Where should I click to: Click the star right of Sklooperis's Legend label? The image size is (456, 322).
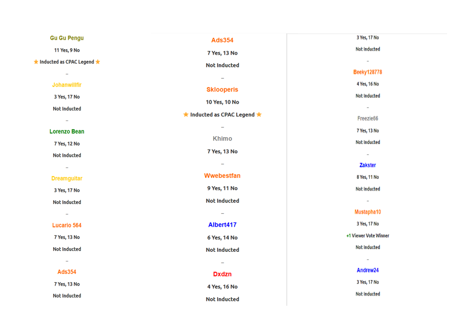(x=259, y=115)
